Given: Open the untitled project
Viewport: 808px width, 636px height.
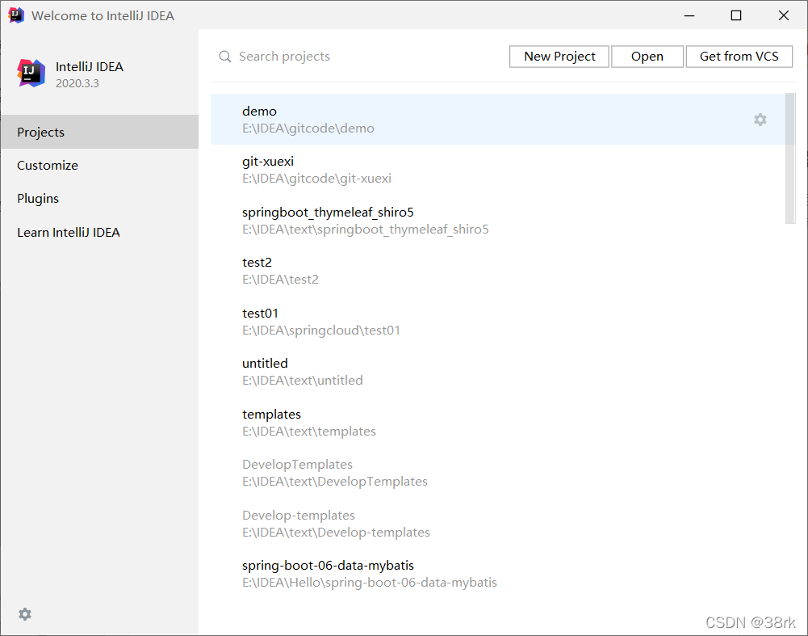Looking at the screenshot, I should click(x=498, y=372).
